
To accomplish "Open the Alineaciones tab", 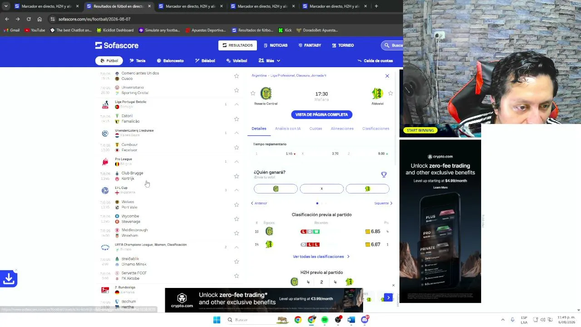I will click(x=342, y=129).
